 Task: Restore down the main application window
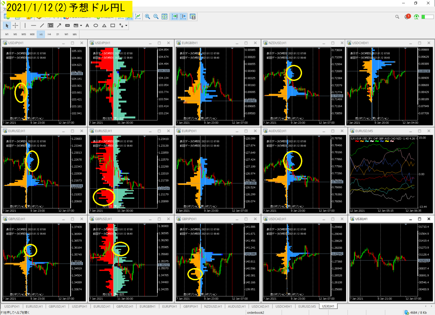[416, 3]
